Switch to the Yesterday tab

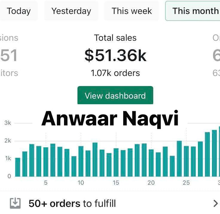pyautogui.click(x=71, y=11)
